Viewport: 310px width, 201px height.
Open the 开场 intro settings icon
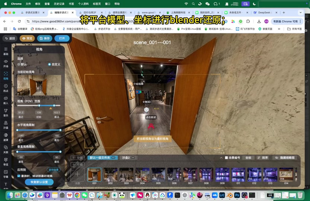tap(6, 63)
